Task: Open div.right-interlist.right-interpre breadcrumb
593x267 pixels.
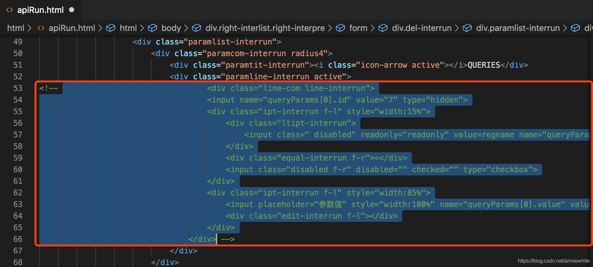Action: 265,28
